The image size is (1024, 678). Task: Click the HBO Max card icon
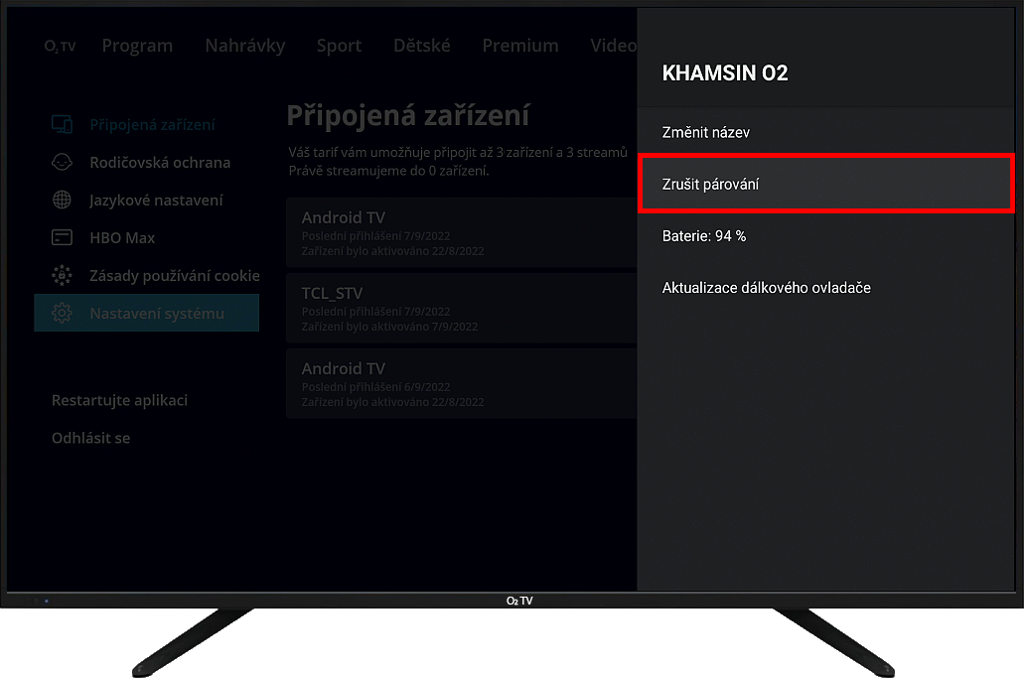[x=62, y=238]
